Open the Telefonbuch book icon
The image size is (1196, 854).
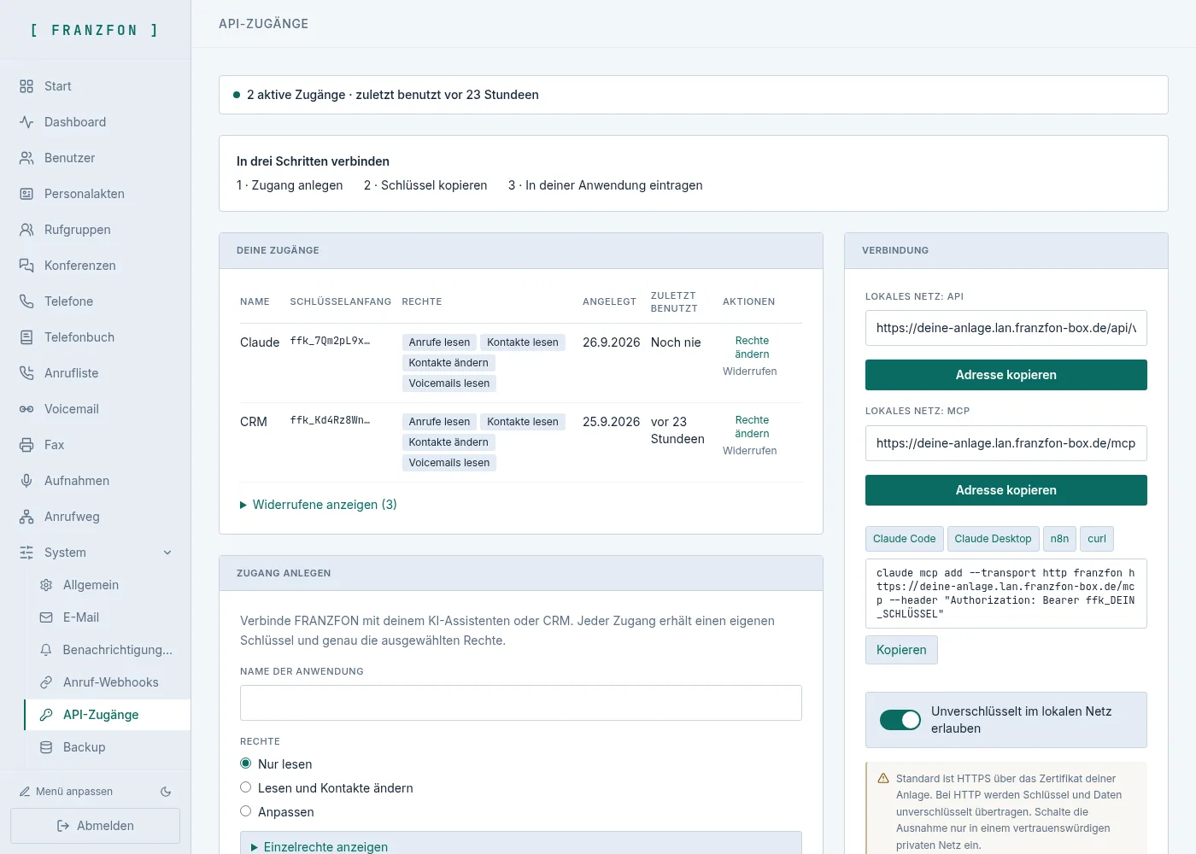[x=26, y=337]
